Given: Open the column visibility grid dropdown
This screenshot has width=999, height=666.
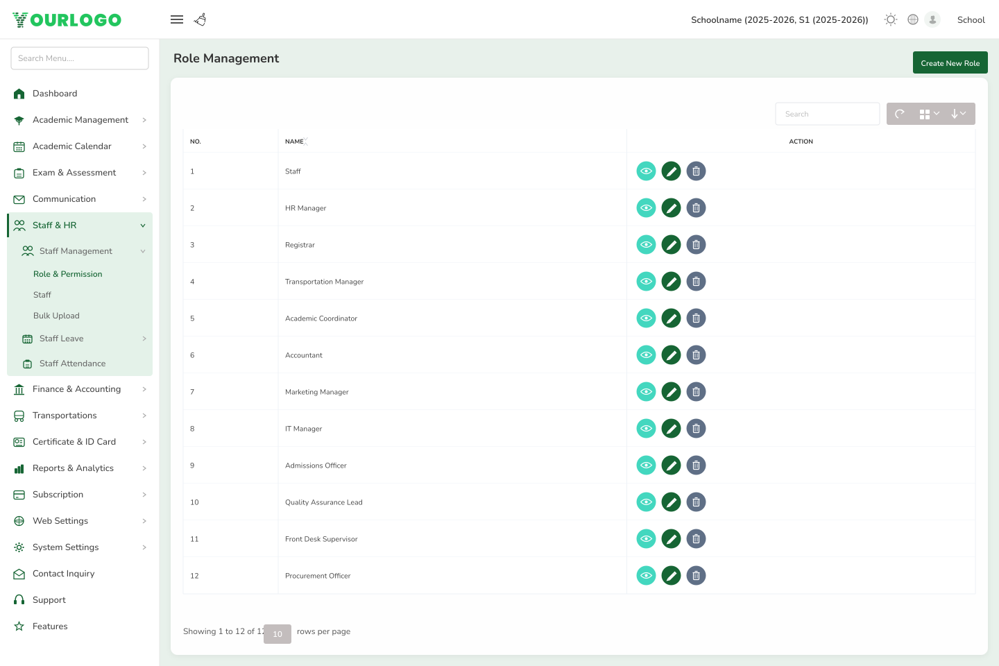Looking at the screenshot, I should pyautogui.click(x=930, y=114).
